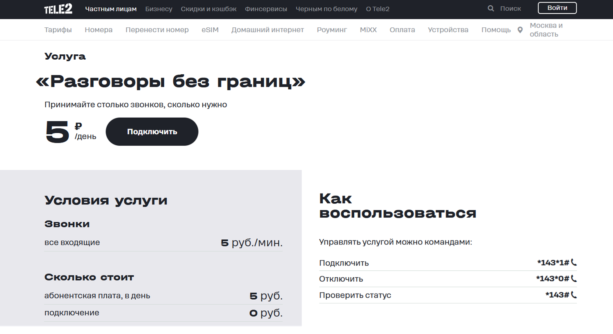613x334 pixels.
Task: Click the location pin icon
Action: tap(520, 30)
